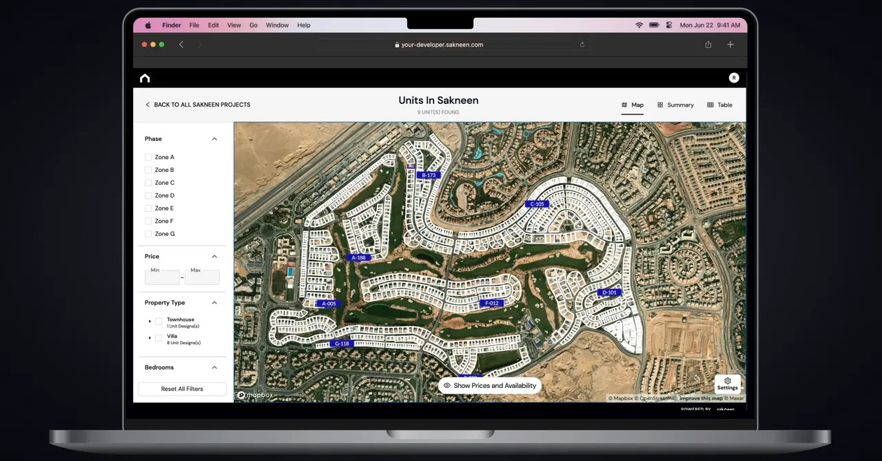Open the Edit menu
Screen dimensions: 882x461
214,25
